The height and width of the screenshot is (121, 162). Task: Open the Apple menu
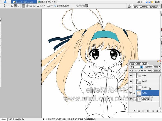[x=5, y=2]
